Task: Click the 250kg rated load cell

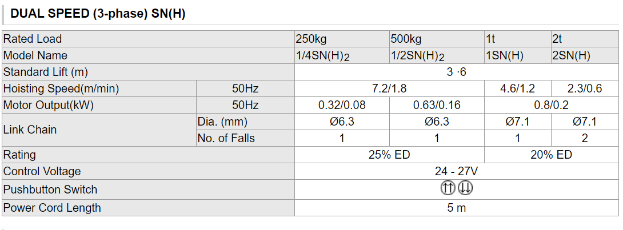Action: pos(311,39)
